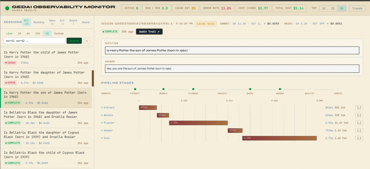Click the Answer text box
This screenshot has height=169, width=370.
[x=232, y=68]
